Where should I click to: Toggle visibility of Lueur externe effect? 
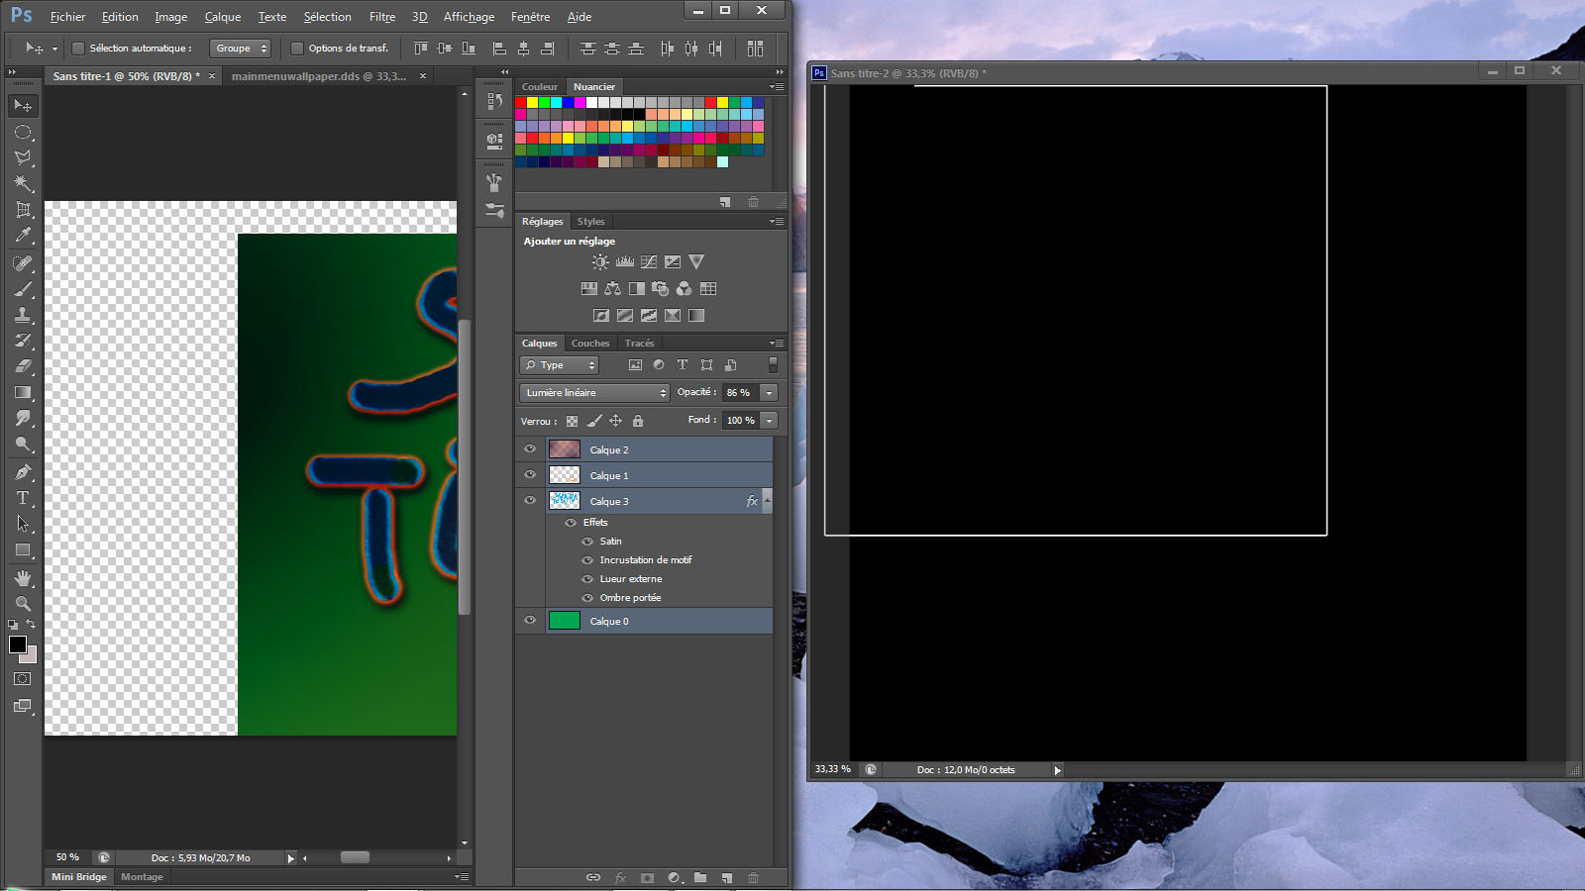[587, 579]
